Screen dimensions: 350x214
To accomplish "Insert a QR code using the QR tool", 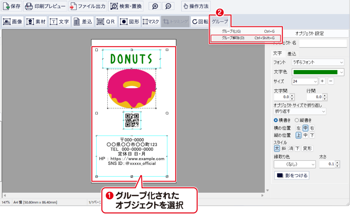I will tap(106, 22).
